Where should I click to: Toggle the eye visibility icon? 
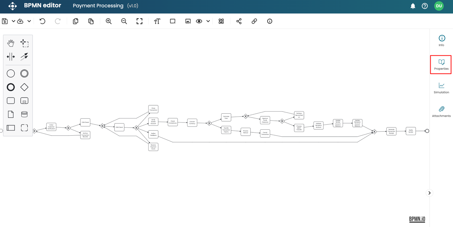[199, 21]
